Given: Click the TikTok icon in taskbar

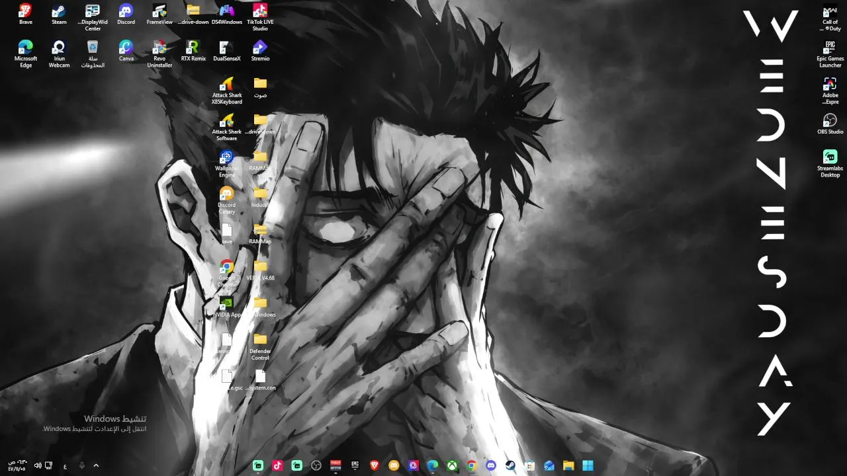Looking at the screenshot, I should point(277,465).
